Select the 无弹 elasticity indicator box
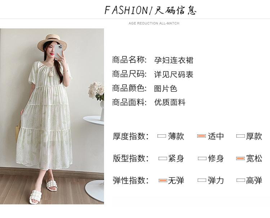 [x=163, y=180]
